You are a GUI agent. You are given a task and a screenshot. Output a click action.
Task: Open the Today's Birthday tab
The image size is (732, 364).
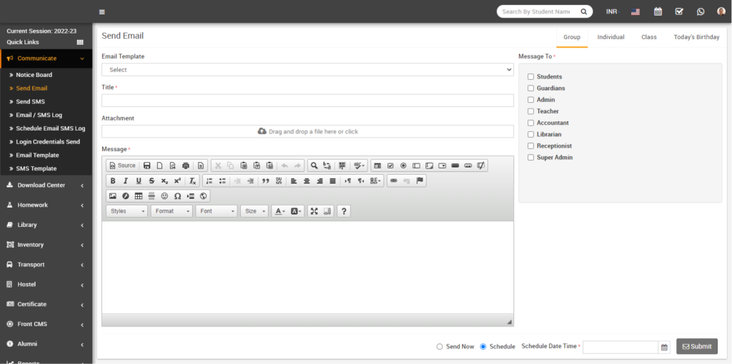tap(696, 37)
